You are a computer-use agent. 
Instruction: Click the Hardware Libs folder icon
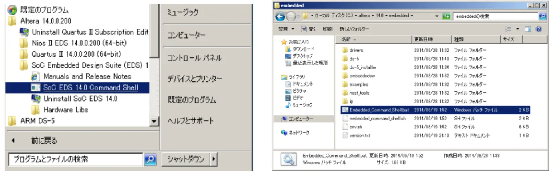36,110
